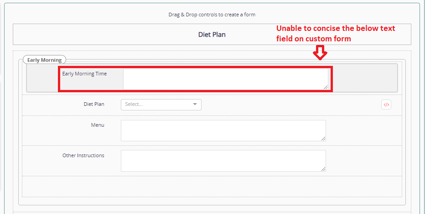Select the Early Morning Time field label

click(84, 74)
